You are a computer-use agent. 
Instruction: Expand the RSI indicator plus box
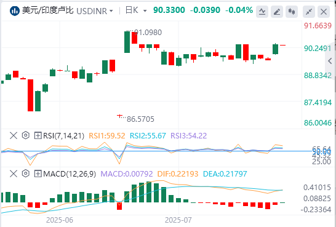click(38, 135)
